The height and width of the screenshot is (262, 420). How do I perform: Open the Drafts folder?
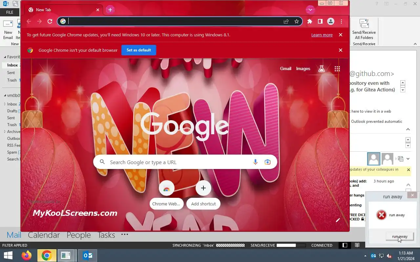coord(12,111)
